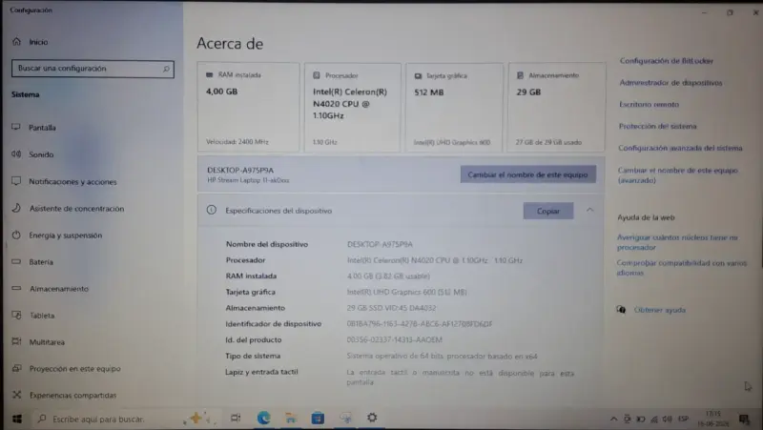Focus the Buscar una configuración field
This screenshot has width=763, height=430.
click(93, 69)
